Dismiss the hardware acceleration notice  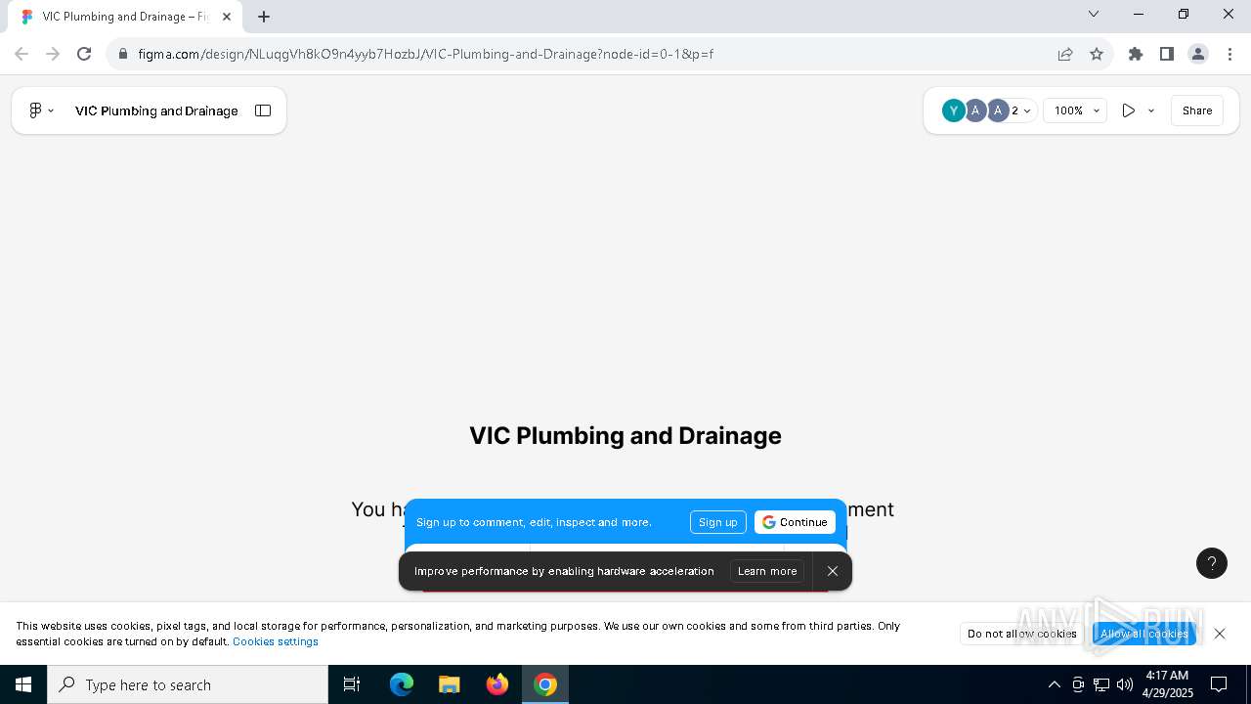pos(833,571)
